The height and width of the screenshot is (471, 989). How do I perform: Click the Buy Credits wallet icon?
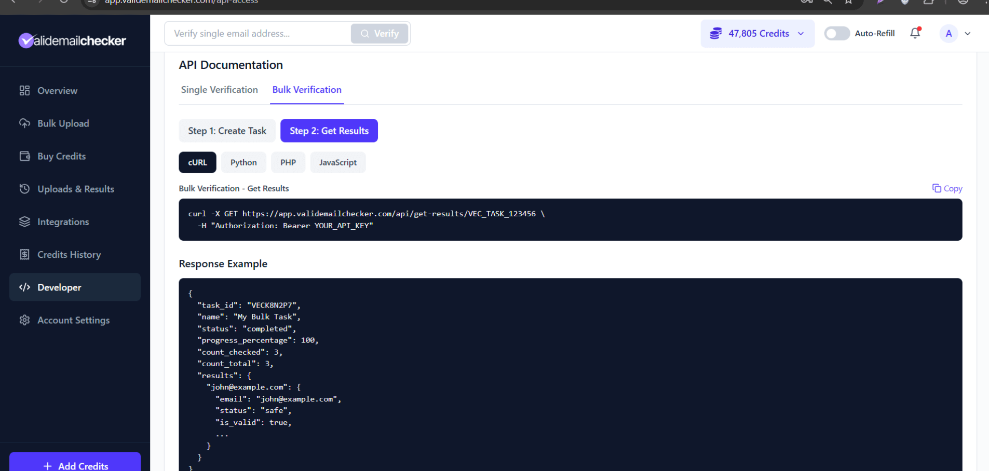coord(24,156)
